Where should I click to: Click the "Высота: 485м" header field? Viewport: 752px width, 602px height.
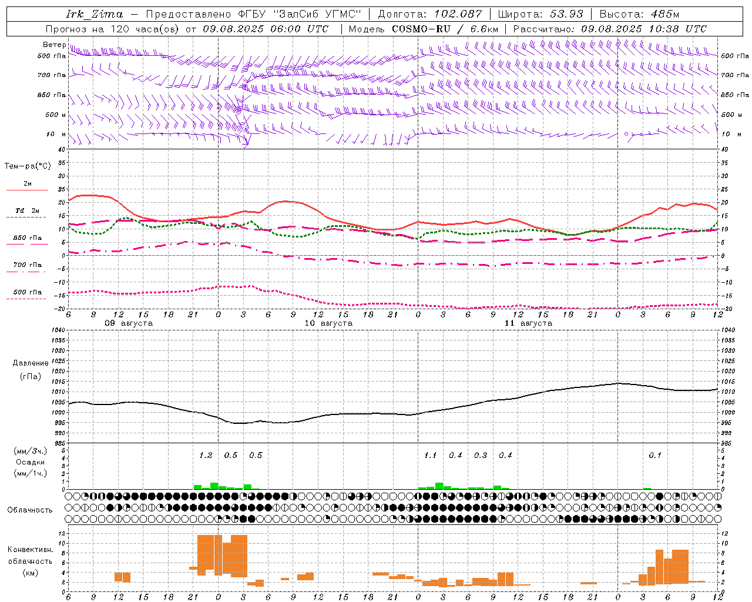640,15
